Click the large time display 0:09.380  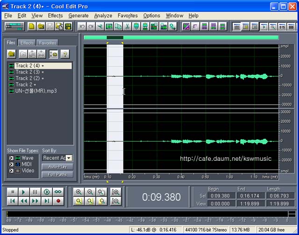pos(161,197)
